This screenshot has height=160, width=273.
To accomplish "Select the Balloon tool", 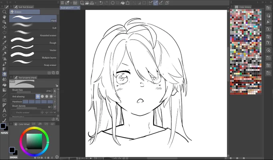I will point(4,115).
